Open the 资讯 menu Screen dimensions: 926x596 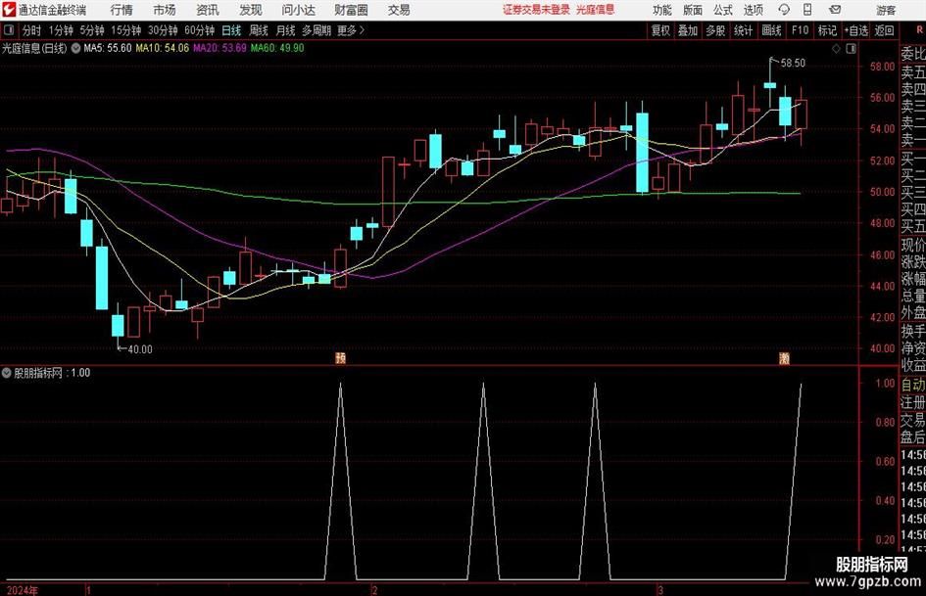208,10
